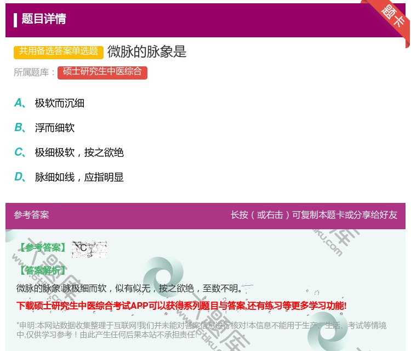411x351 pixels.
Task: Click the 【答案解析】 green label
Action: coord(43,270)
